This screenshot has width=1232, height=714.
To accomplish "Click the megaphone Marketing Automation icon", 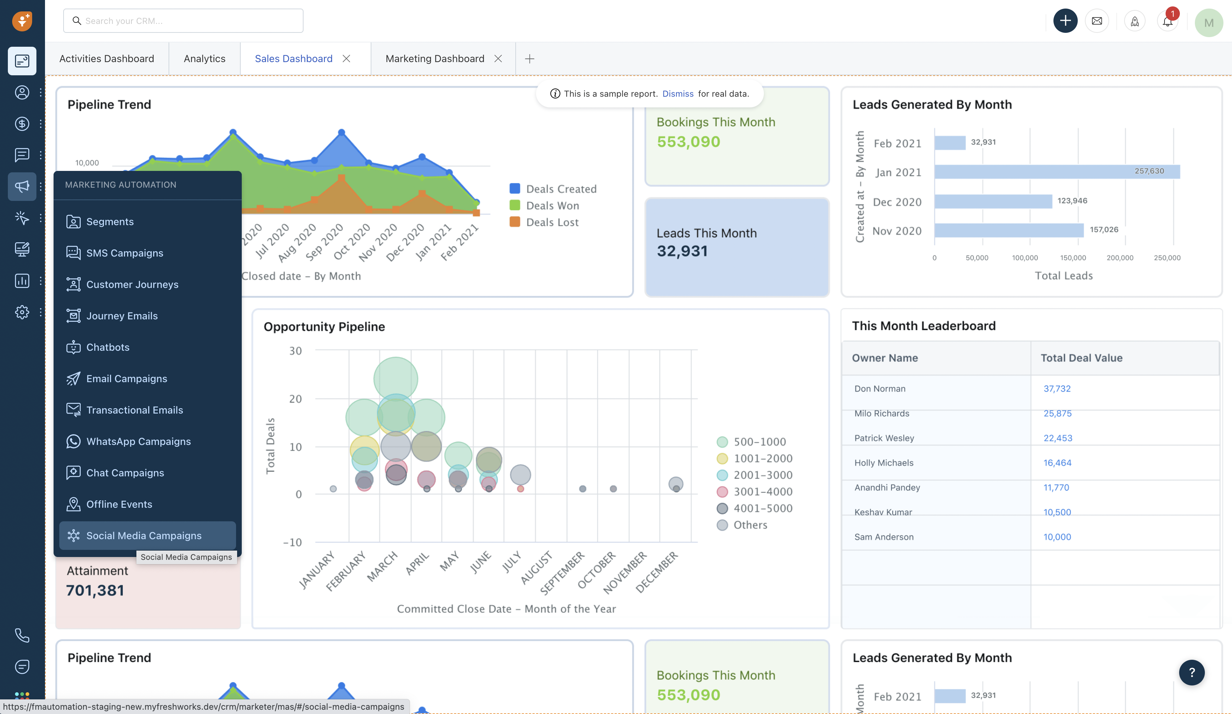I will [22, 186].
